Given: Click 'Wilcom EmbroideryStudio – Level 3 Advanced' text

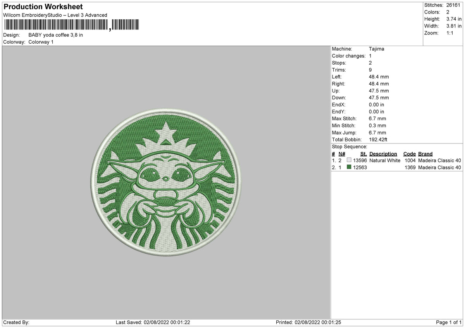Looking at the screenshot, I should 55,15.
